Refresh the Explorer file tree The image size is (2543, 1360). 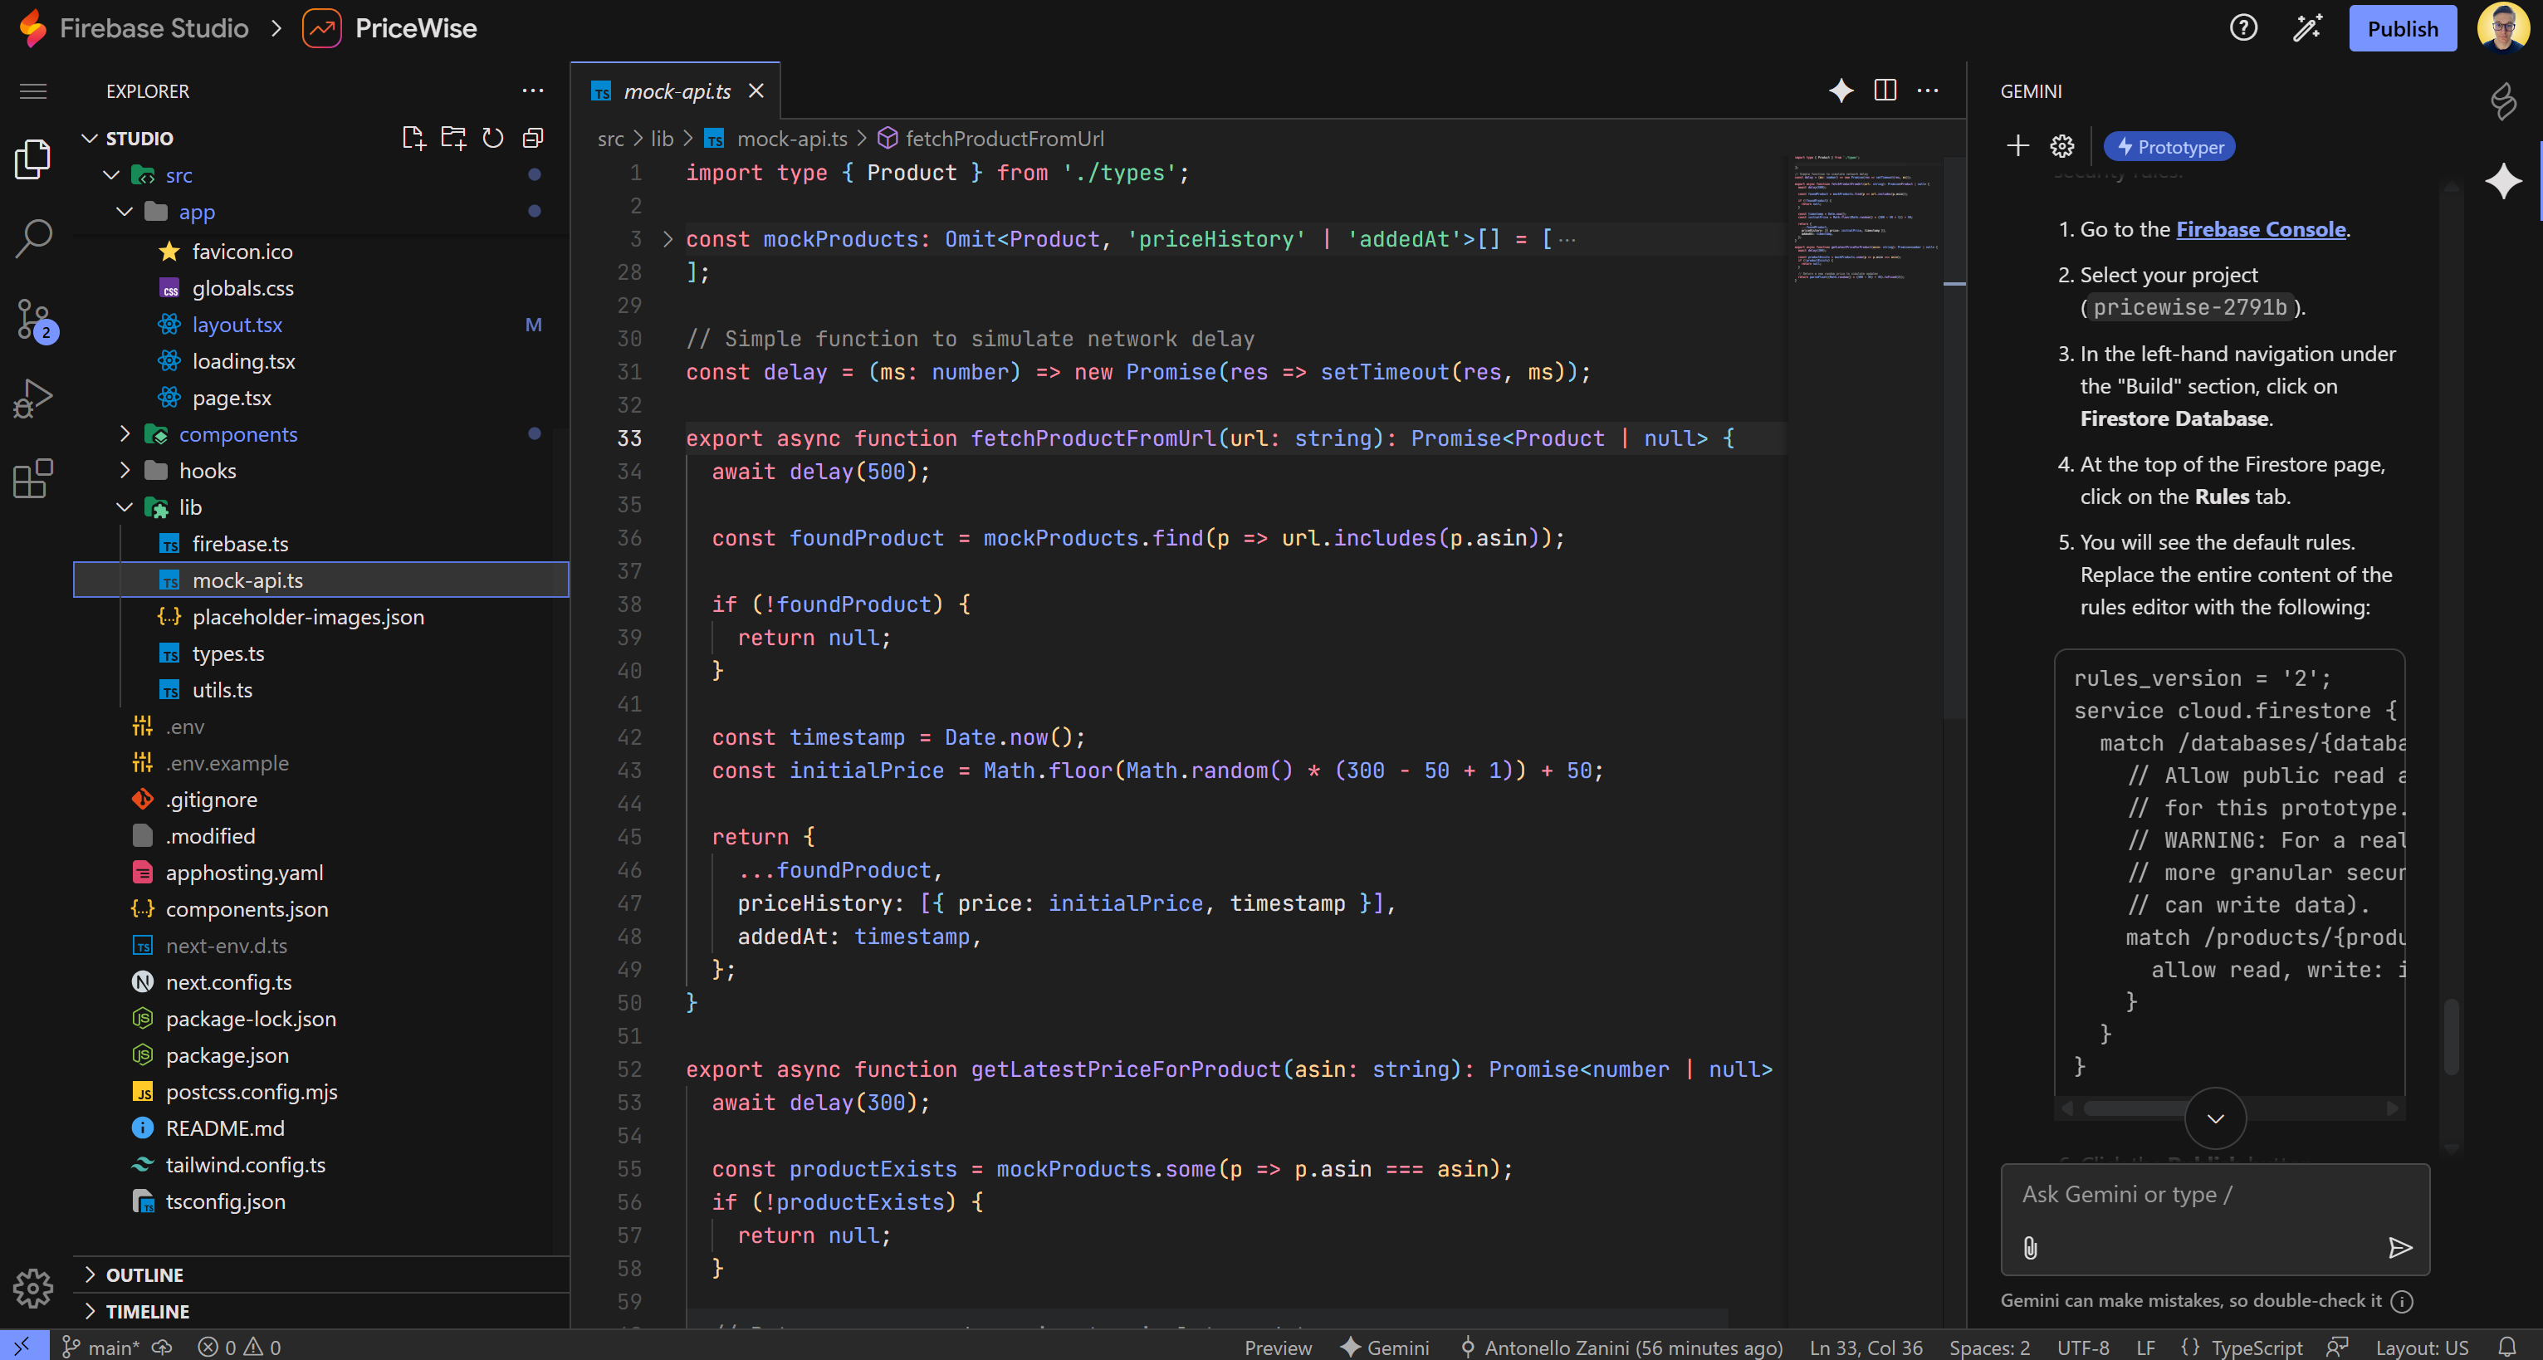[x=492, y=139]
